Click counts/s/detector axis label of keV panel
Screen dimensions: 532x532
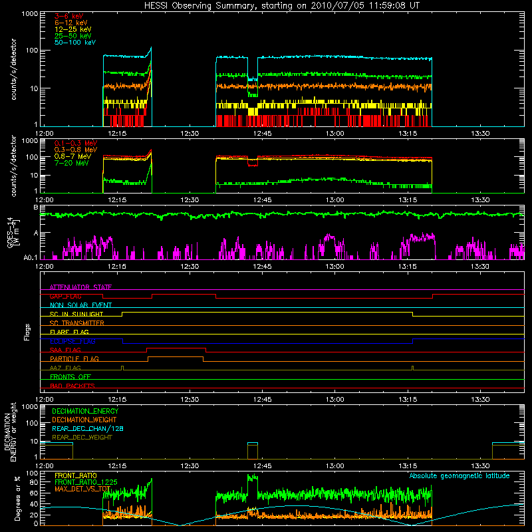[x=13, y=69]
